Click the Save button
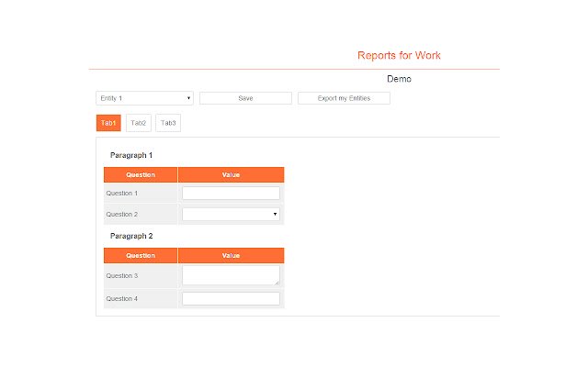 (245, 98)
